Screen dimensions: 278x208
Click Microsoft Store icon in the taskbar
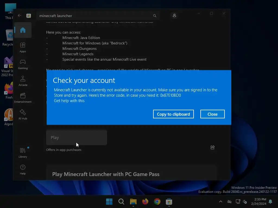pyautogui.click(x=169, y=201)
